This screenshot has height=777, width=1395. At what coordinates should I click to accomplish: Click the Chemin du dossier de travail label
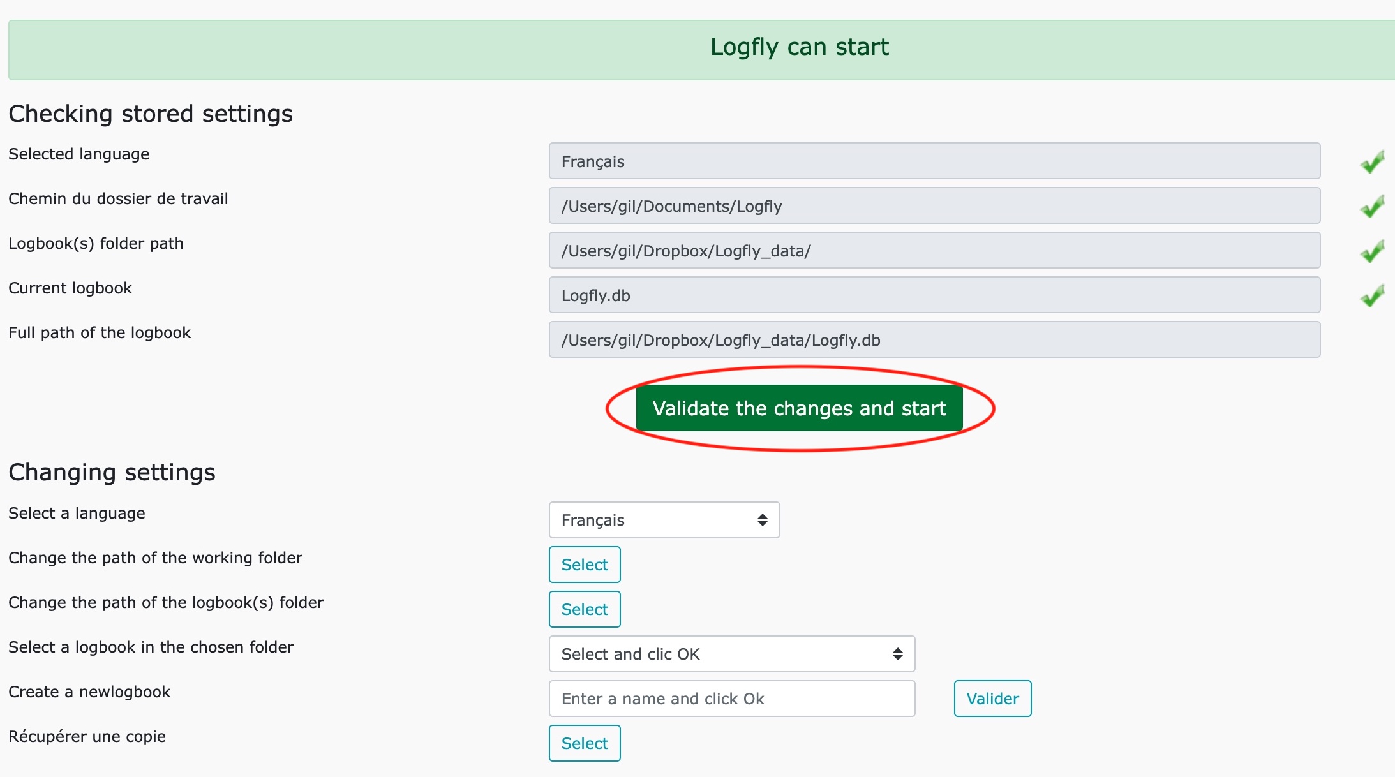click(x=118, y=198)
